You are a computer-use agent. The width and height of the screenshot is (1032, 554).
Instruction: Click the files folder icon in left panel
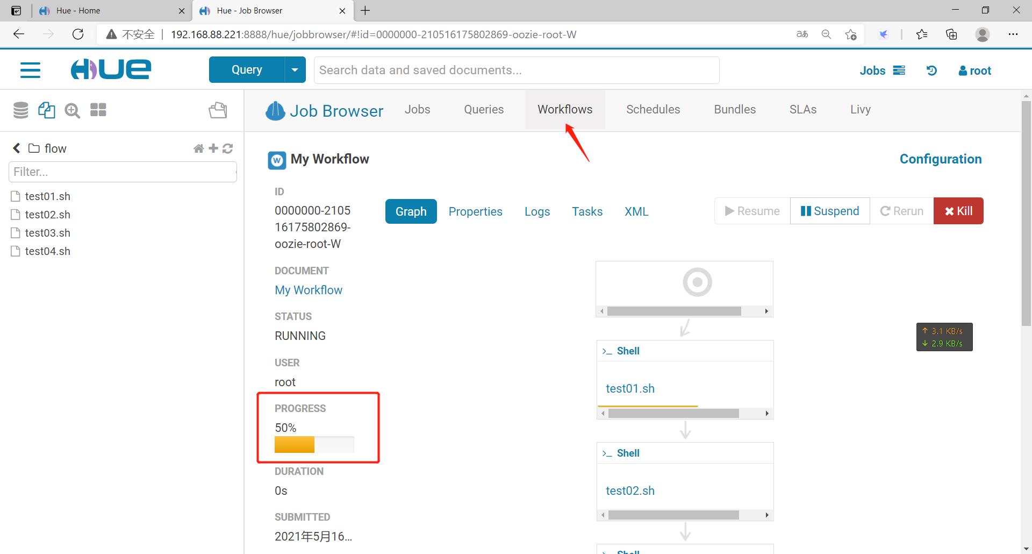click(x=218, y=110)
